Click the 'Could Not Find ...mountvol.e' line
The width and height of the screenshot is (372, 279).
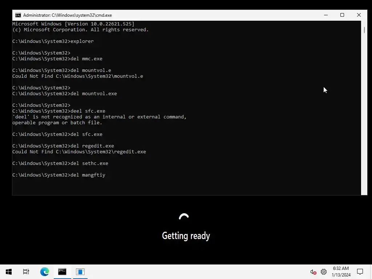[78, 76]
